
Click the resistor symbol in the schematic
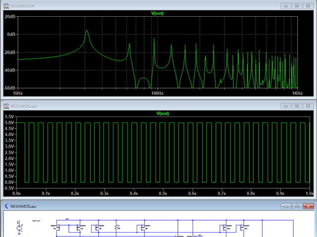click(x=116, y=228)
